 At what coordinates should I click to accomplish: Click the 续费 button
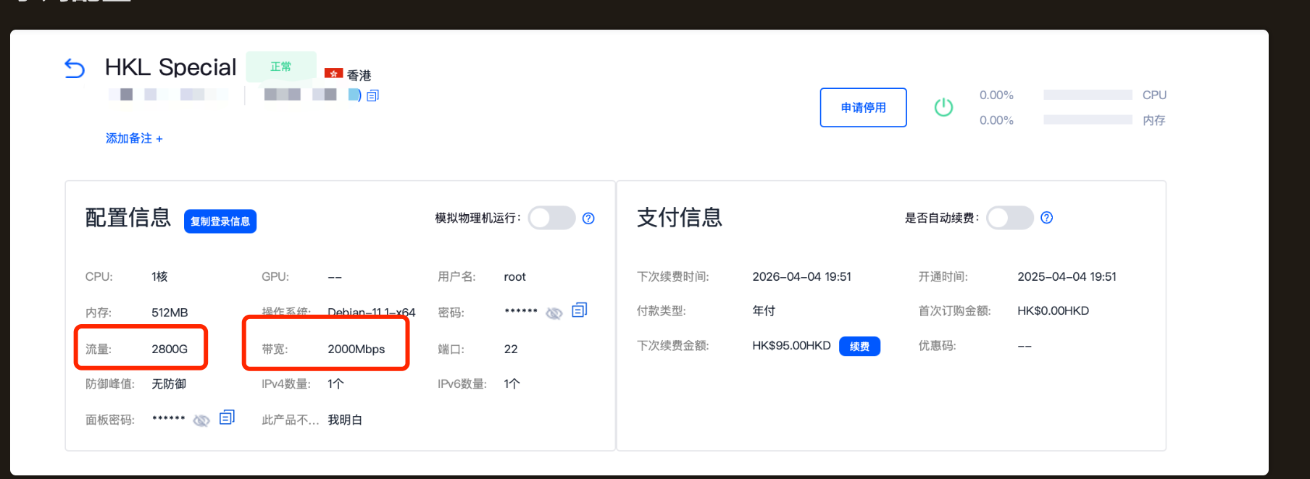[859, 347]
